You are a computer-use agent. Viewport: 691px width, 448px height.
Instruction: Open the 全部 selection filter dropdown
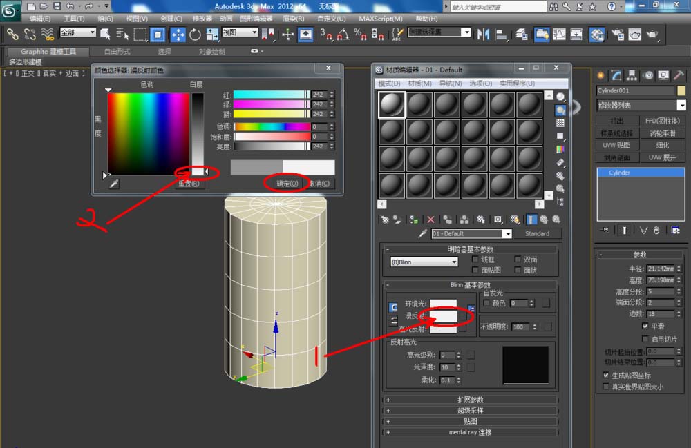[78, 32]
